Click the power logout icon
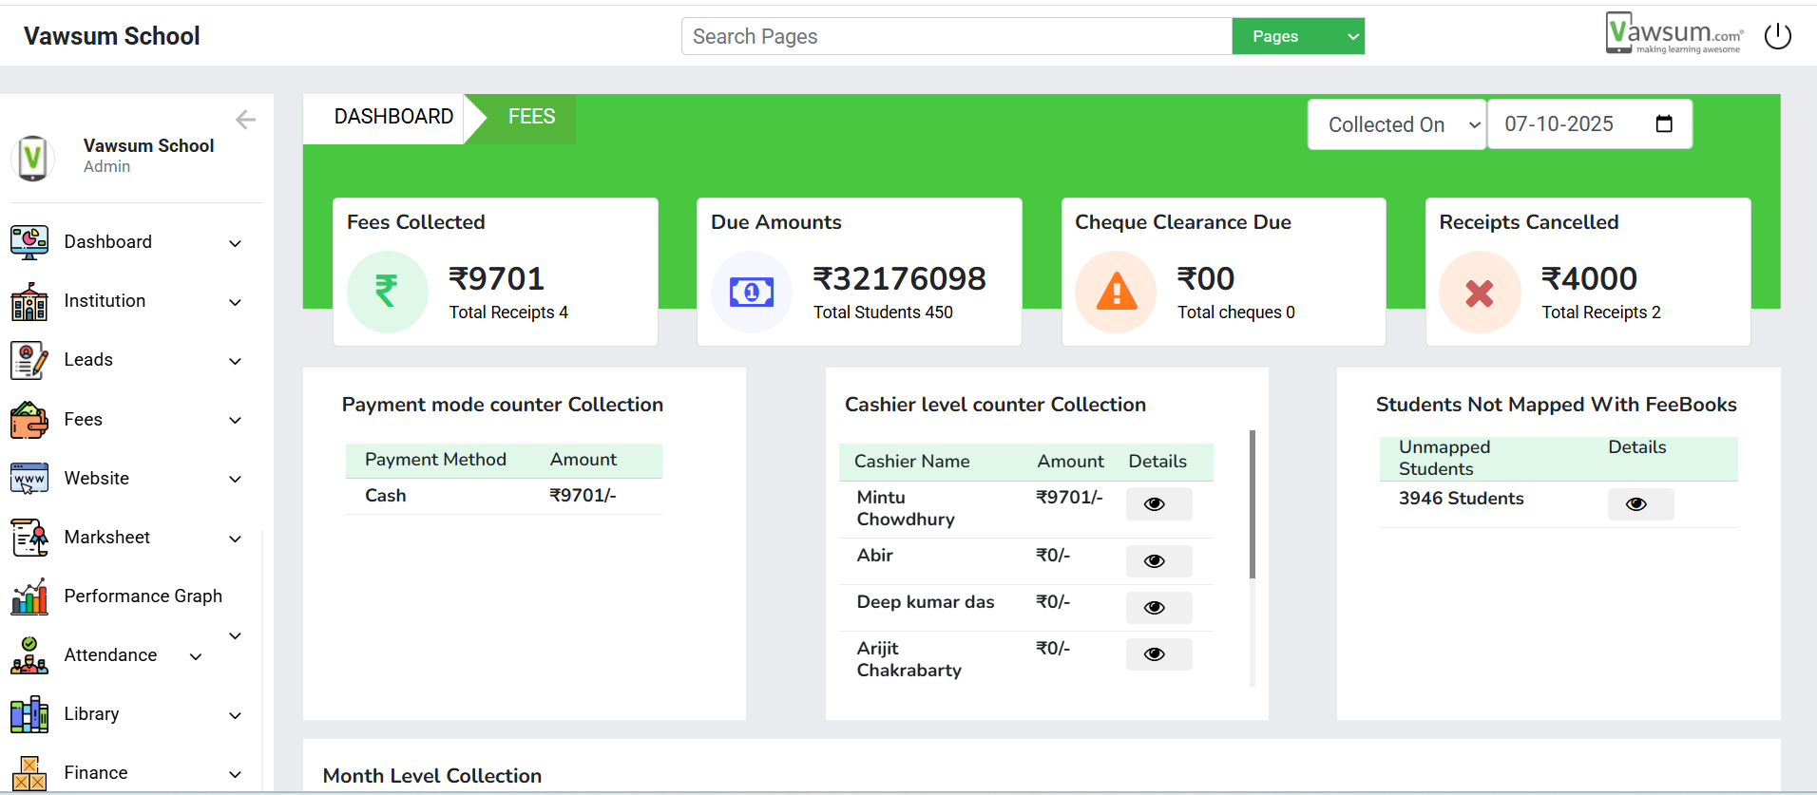This screenshot has width=1817, height=795. pos(1777,36)
